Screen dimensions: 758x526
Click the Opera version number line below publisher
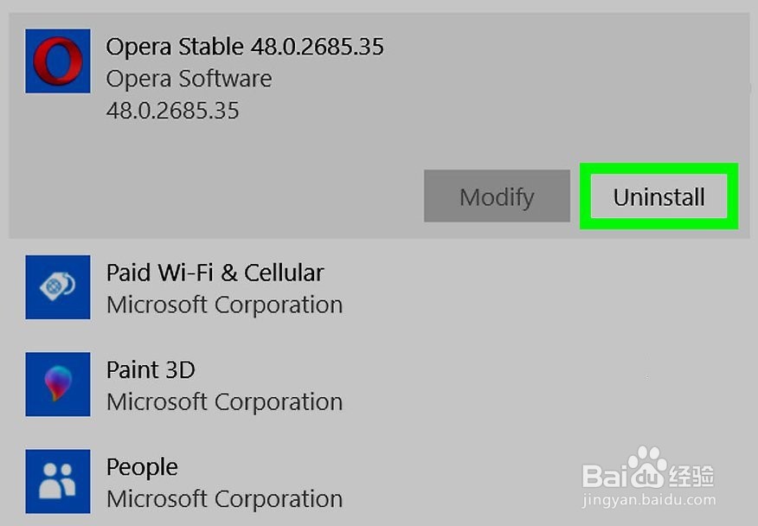172,111
